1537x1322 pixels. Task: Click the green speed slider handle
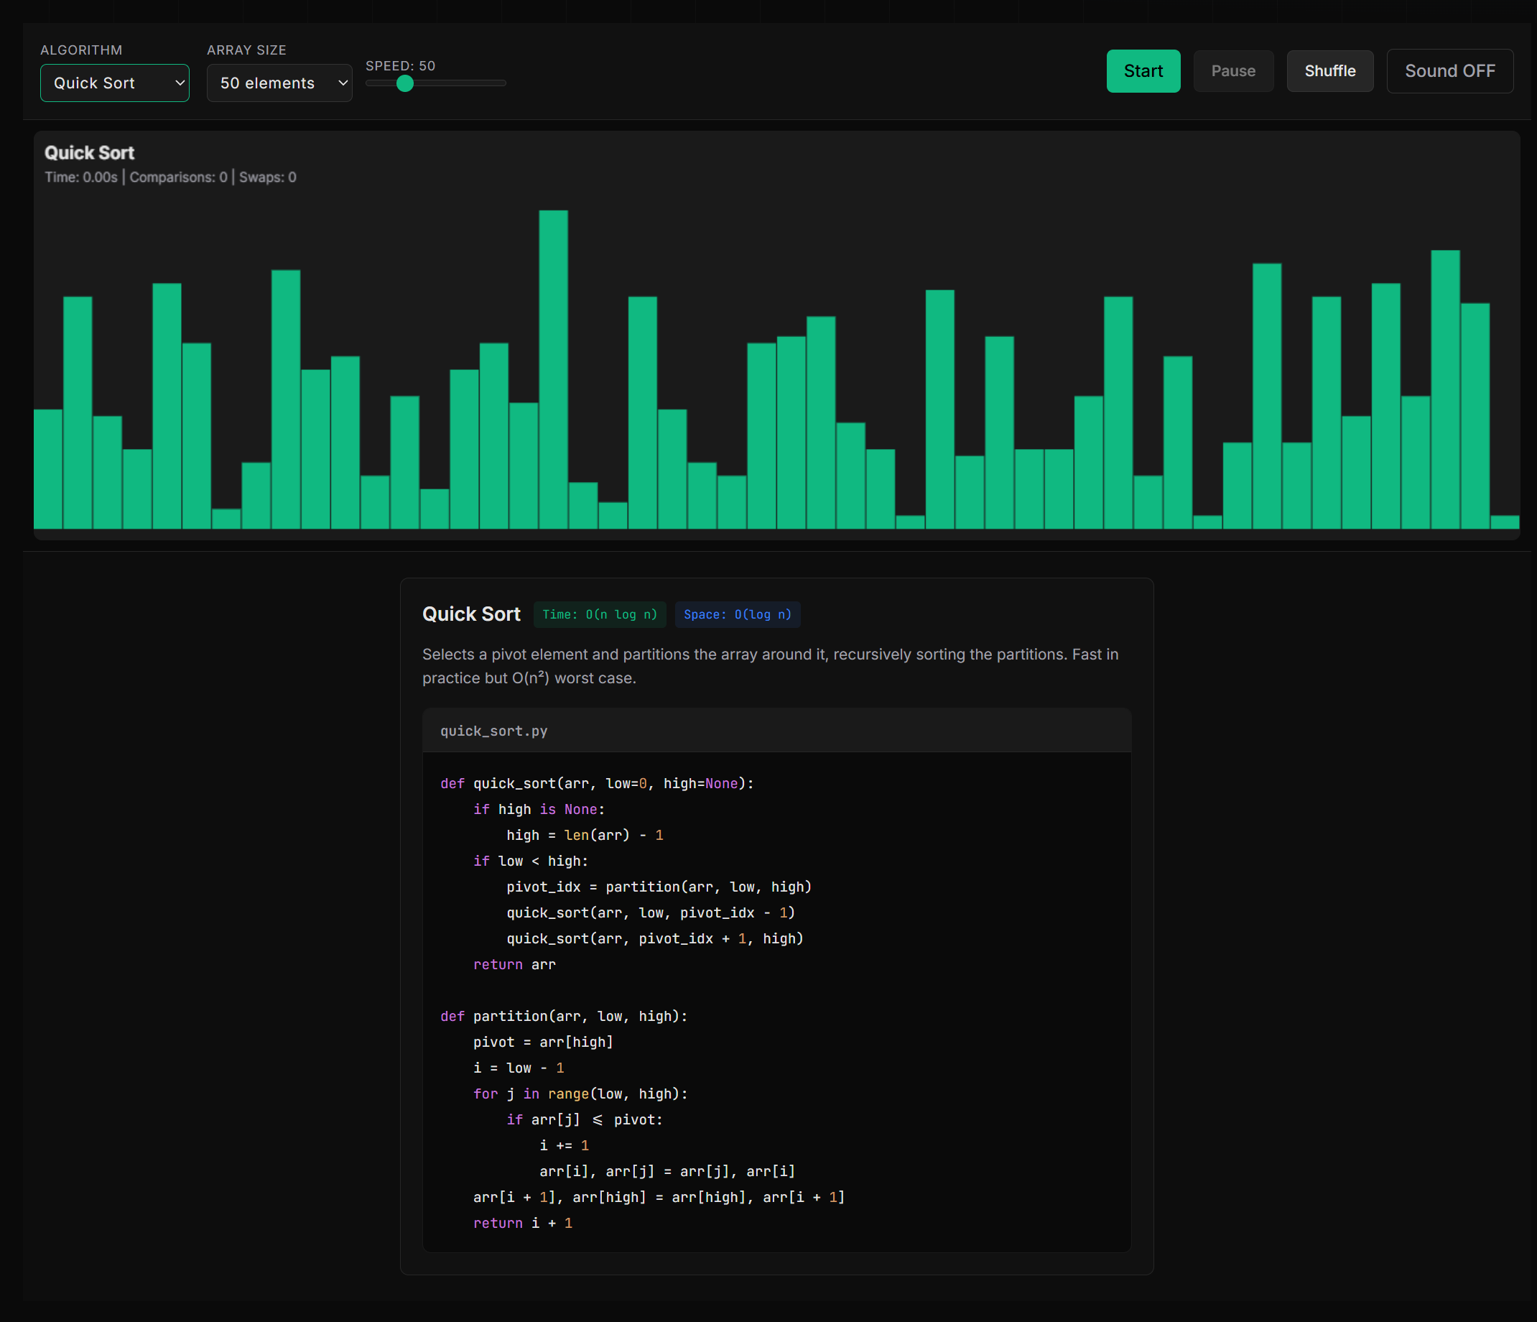coord(404,83)
